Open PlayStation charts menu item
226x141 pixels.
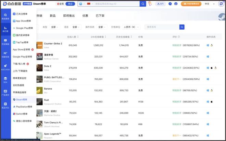tap(23, 107)
